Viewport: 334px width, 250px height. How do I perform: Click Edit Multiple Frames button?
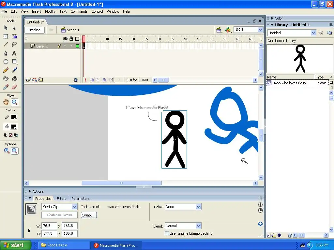pyautogui.click(x=104, y=80)
